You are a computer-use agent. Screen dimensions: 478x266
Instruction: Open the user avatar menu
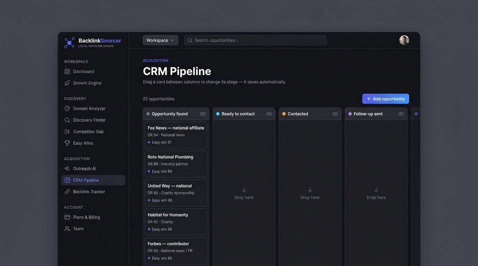point(404,40)
